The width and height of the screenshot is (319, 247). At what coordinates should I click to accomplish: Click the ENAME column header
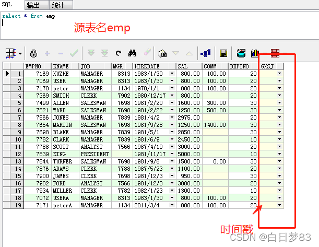(x=65, y=66)
